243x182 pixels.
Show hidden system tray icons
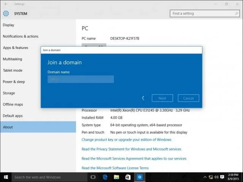pos(205,177)
